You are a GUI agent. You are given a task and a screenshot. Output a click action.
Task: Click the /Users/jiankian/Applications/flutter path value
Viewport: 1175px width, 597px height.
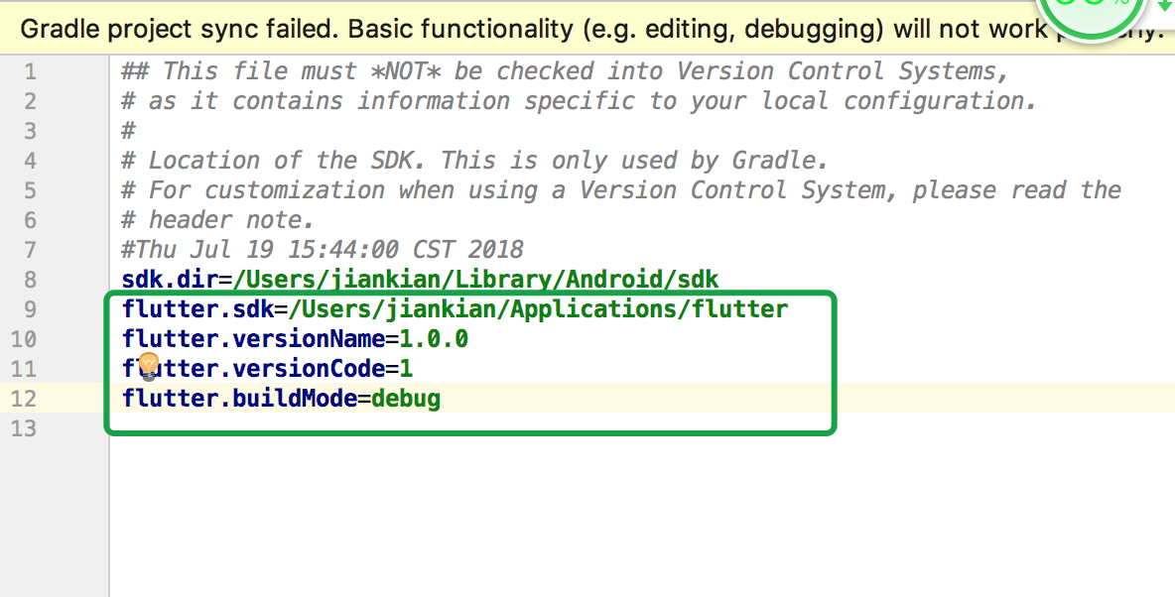[538, 309]
